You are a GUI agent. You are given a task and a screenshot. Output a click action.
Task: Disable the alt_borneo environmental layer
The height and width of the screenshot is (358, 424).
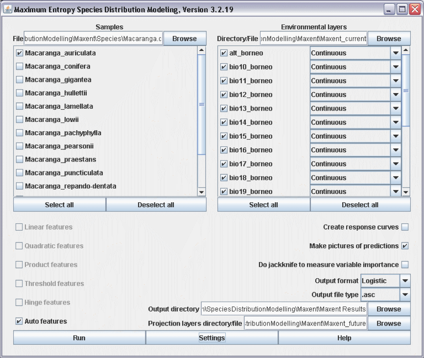224,53
